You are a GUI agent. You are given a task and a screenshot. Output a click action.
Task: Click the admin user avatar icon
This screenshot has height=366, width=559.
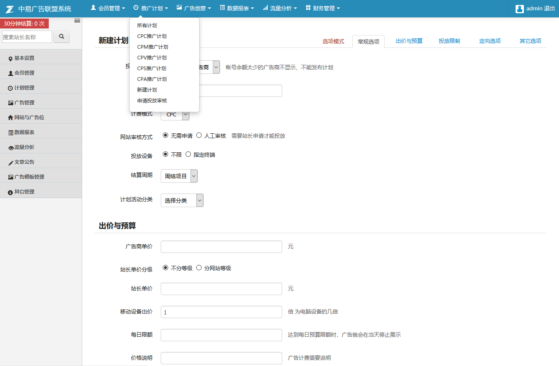pyautogui.click(x=520, y=9)
